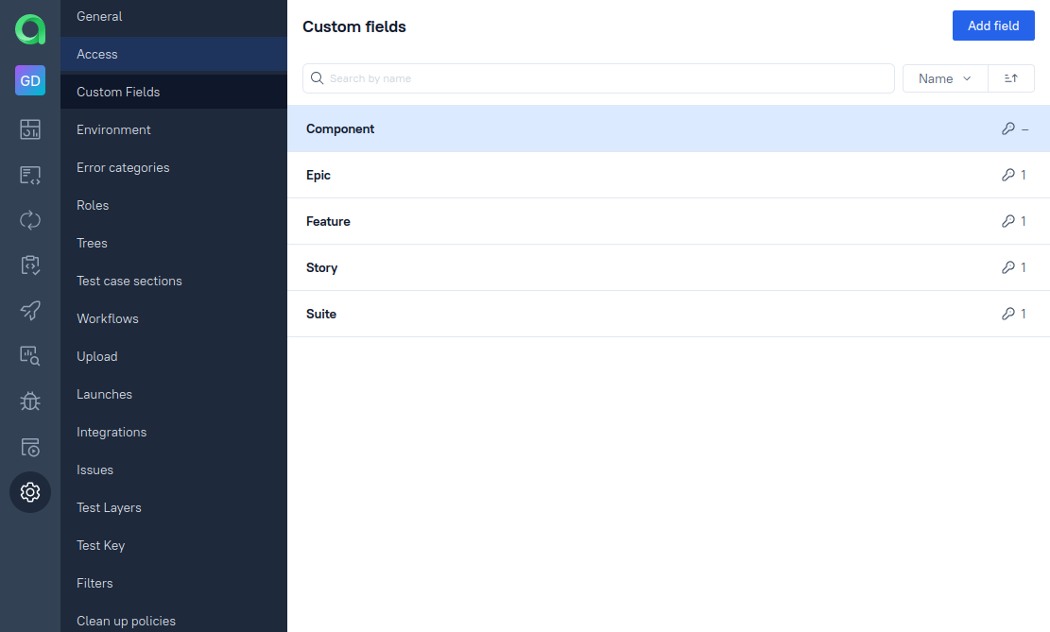Viewport: 1050px width, 632px height.
Task: Click the circular sync arrows sidebar icon
Action: (29, 220)
